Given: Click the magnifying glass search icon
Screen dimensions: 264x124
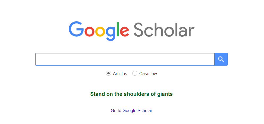Looking at the screenshot, I should [221, 59].
